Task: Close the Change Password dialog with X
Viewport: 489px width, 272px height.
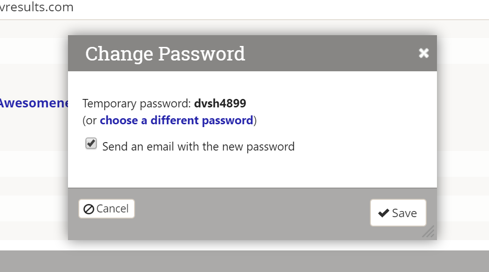Action: click(x=423, y=53)
